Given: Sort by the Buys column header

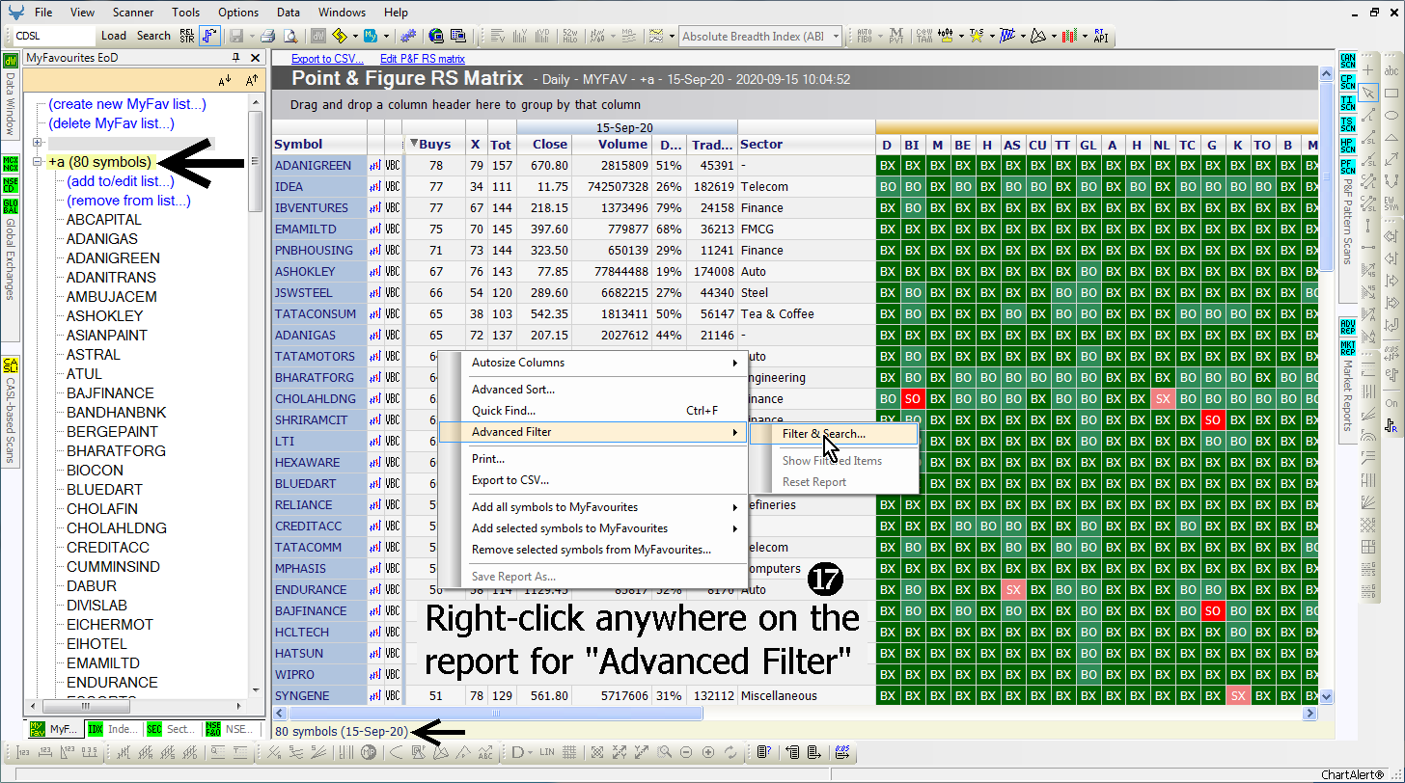Looking at the screenshot, I should click(435, 145).
